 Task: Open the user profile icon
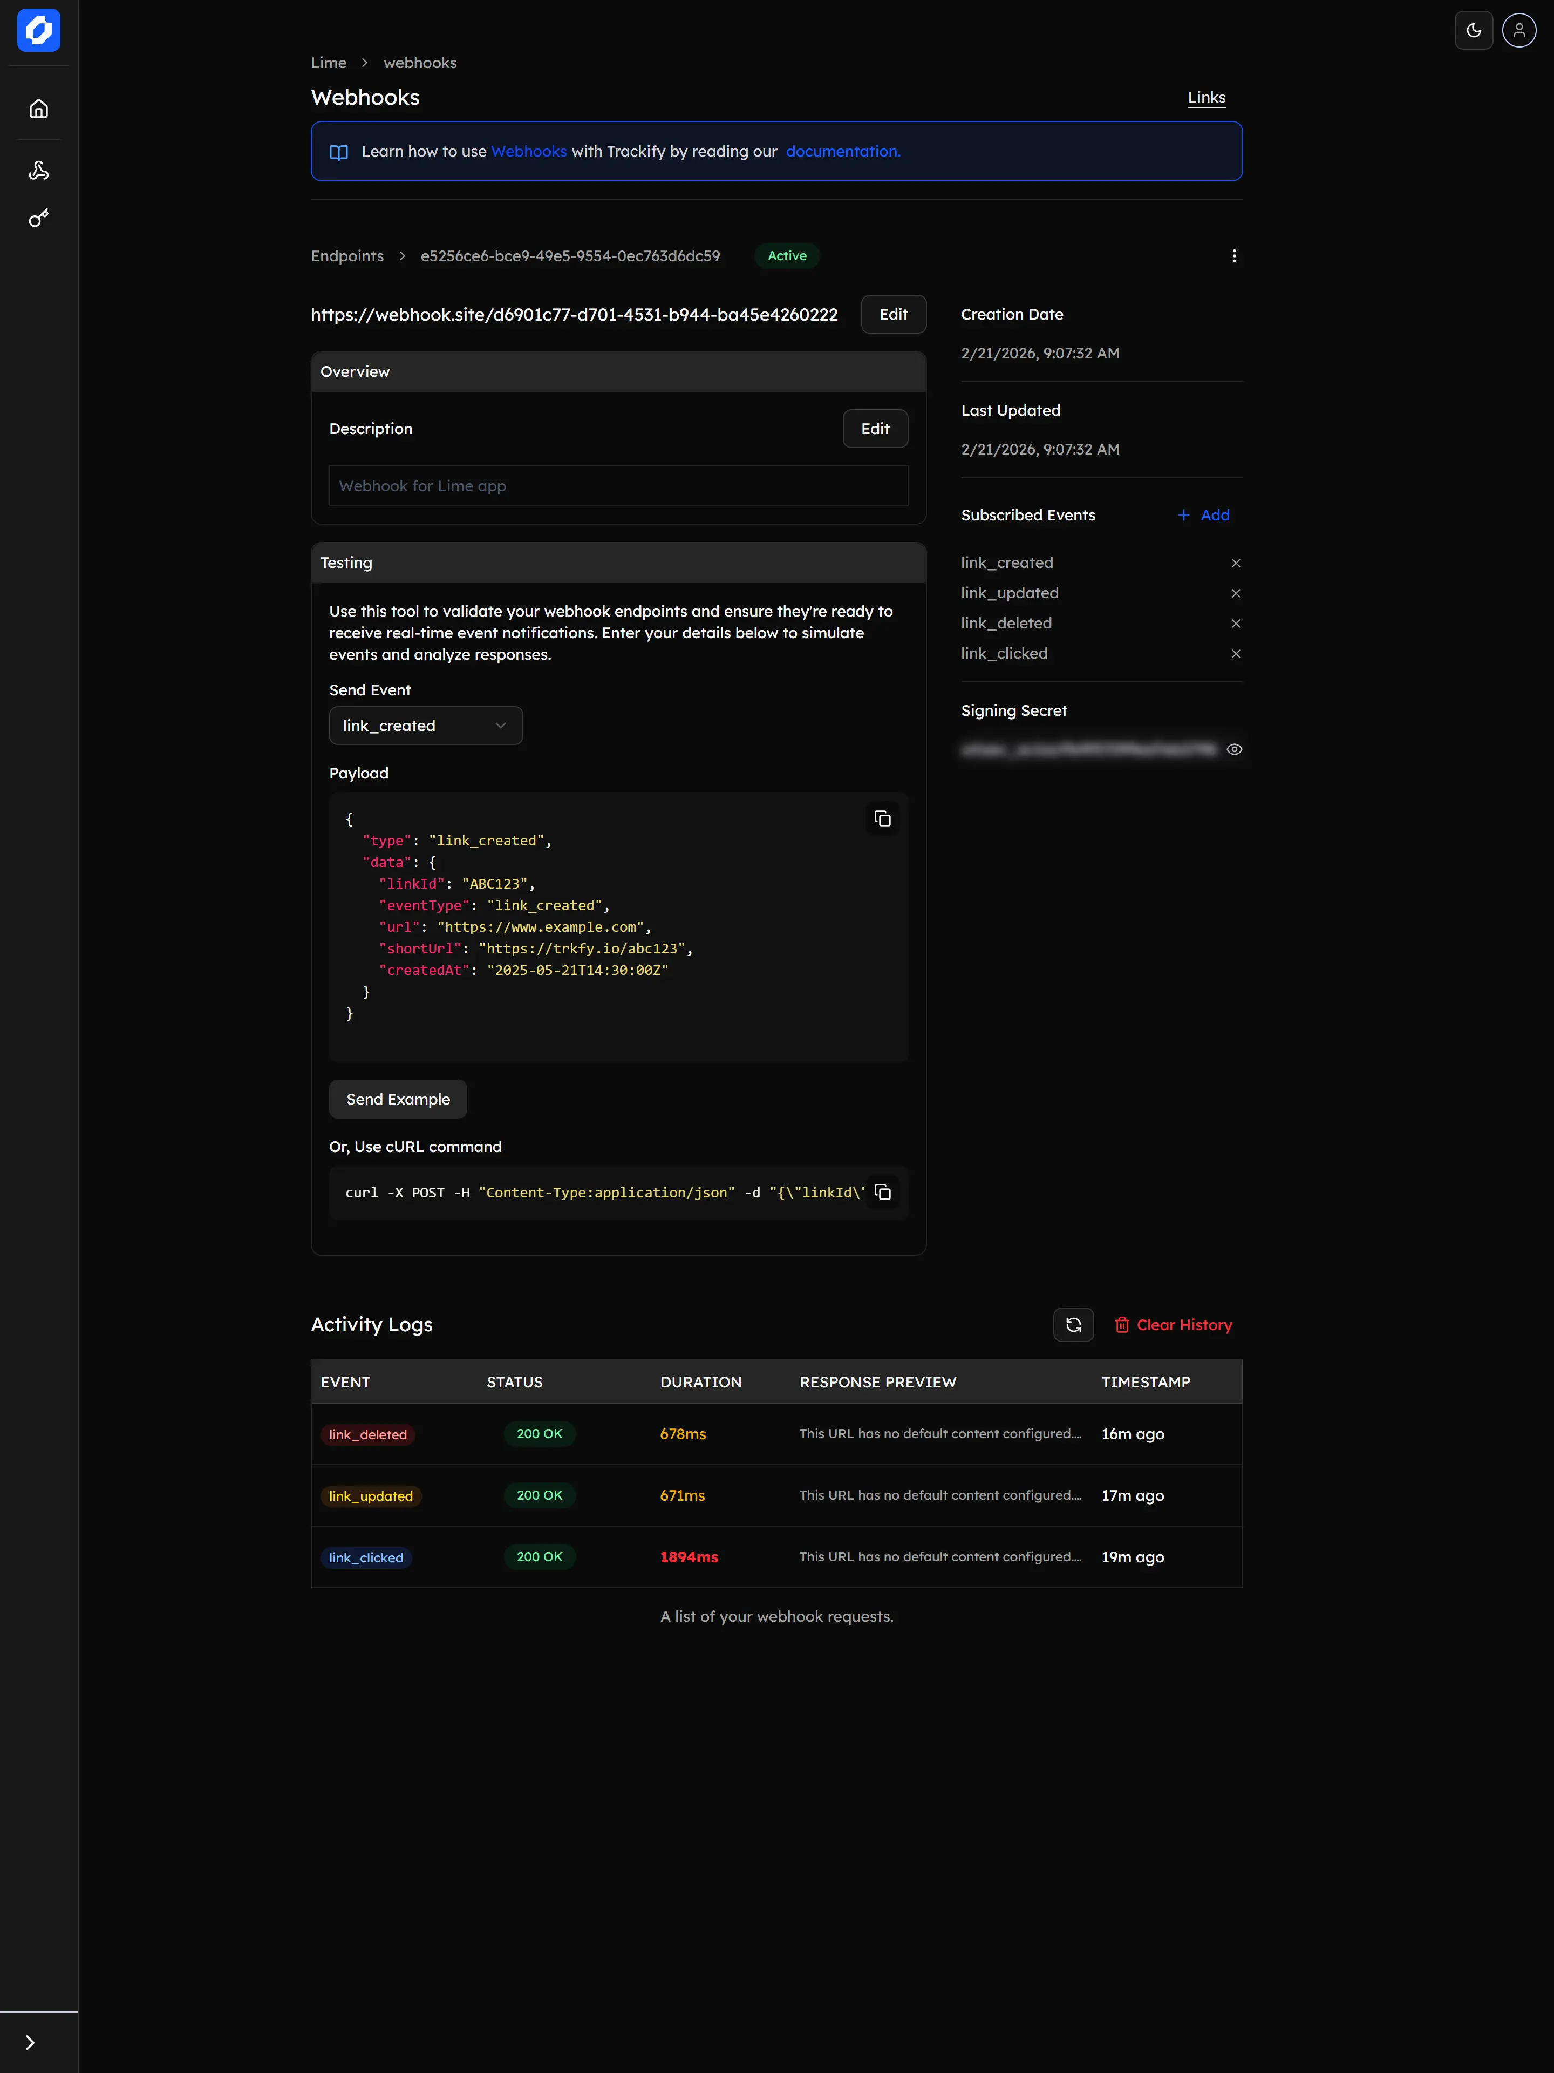(1518, 29)
